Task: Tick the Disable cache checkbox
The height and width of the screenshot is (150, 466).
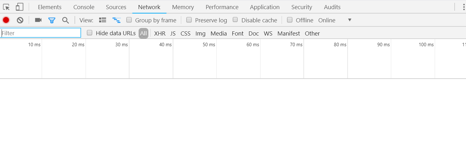Action: pos(235,20)
